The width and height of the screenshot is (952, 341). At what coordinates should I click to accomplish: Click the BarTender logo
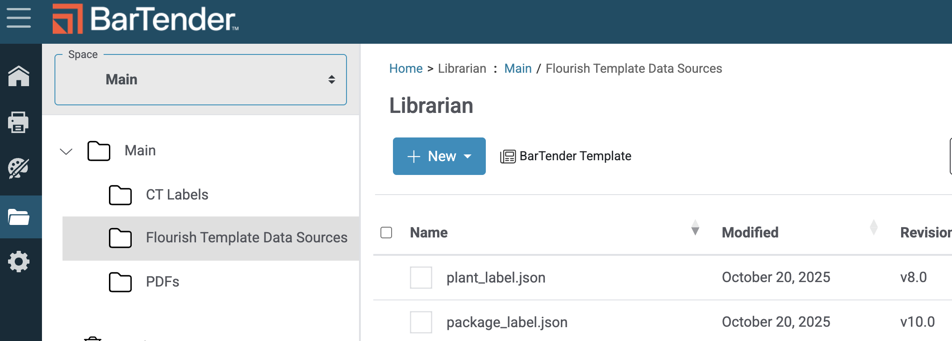146,19
